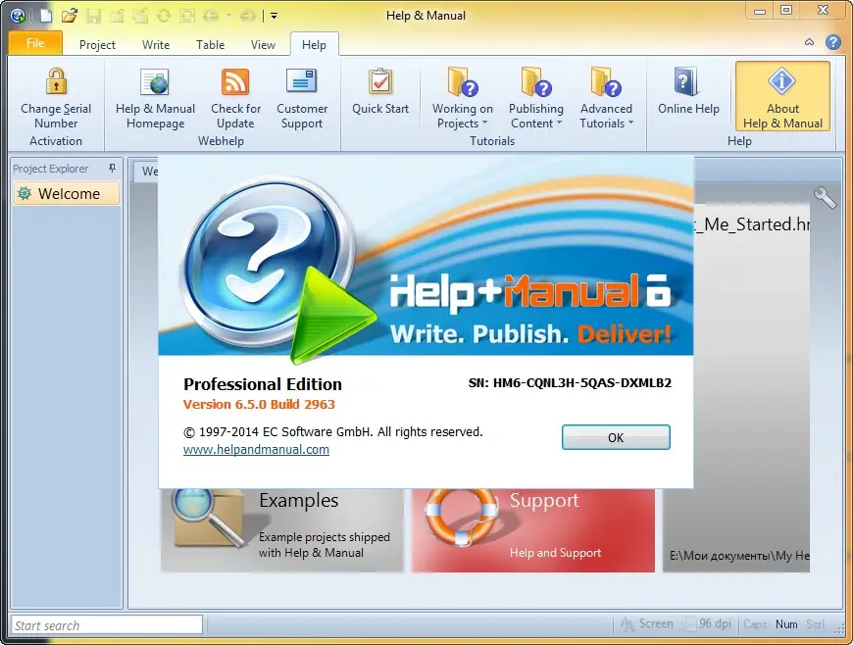Click the Professional Edition heading
This screenshot has width=853, height=645.
(263, 384)
